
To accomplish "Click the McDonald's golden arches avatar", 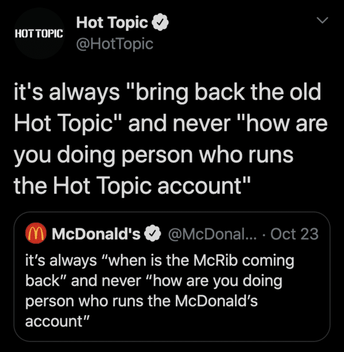I will pos(36,233).
